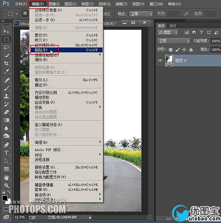Click the pixel layer filter icon

(187, 33)
